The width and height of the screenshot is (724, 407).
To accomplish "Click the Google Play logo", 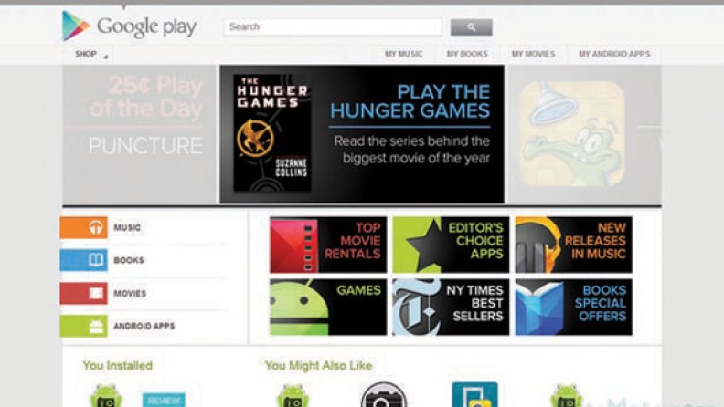I will click(129, 26).
